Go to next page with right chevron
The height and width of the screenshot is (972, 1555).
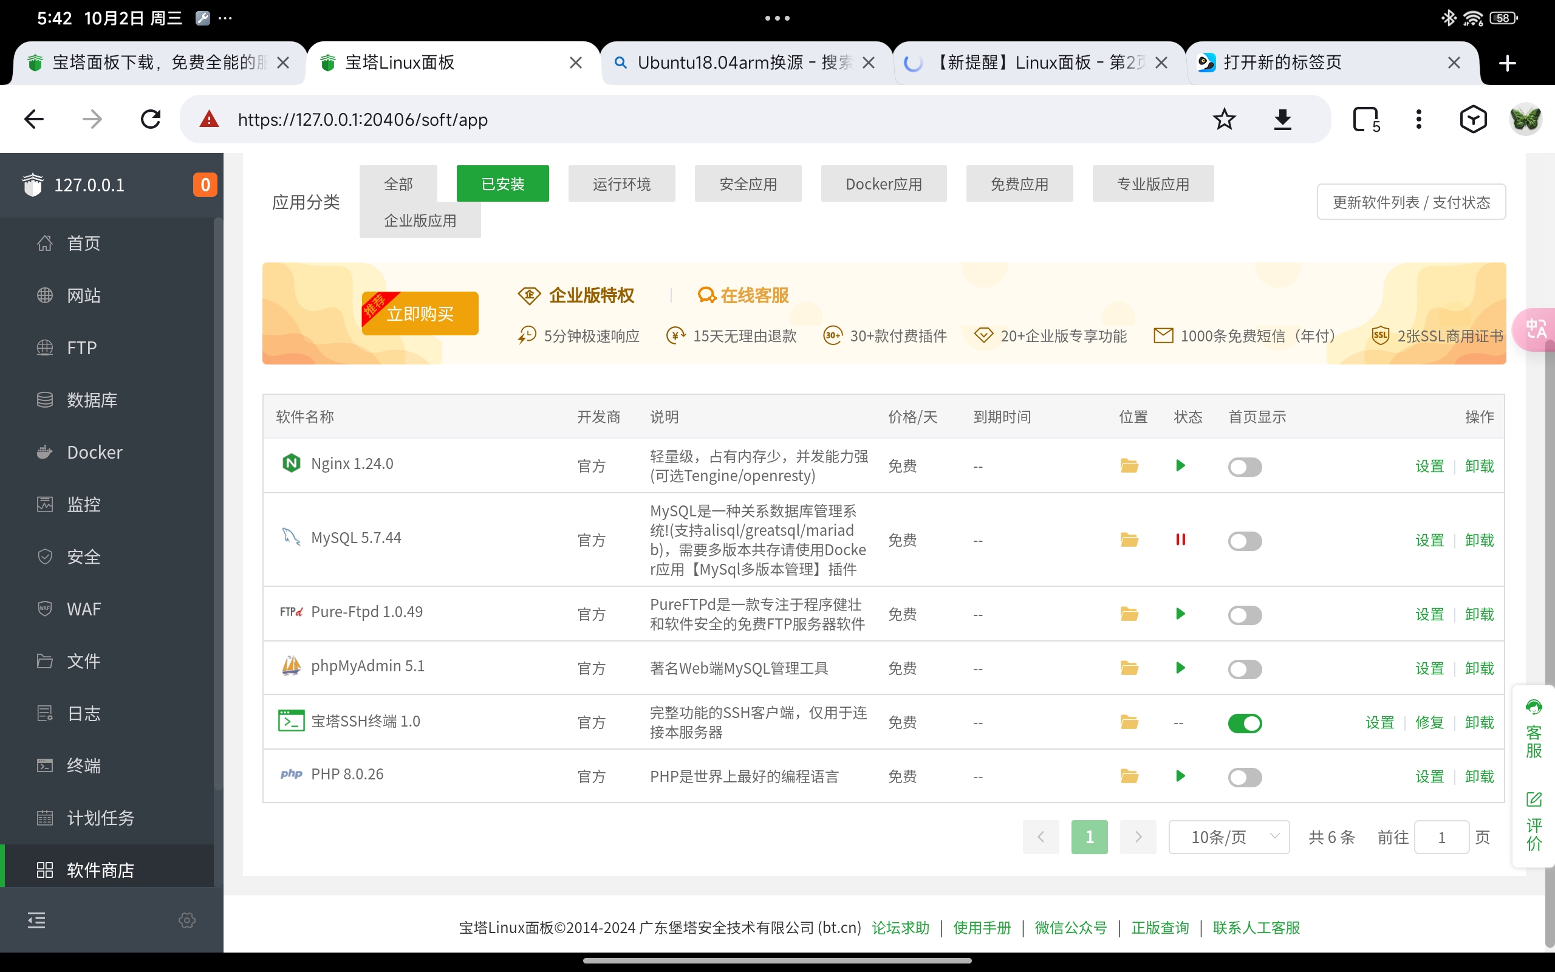click(1138, 837)
